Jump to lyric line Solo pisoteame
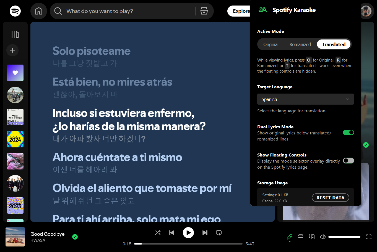This screenshot has height=252, width=377. 92,51
